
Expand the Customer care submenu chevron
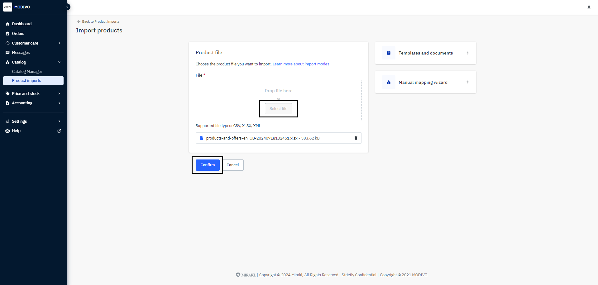pos(59,43)
